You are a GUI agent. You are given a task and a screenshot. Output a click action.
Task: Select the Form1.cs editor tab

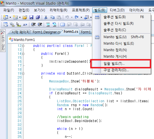(71, 32)
